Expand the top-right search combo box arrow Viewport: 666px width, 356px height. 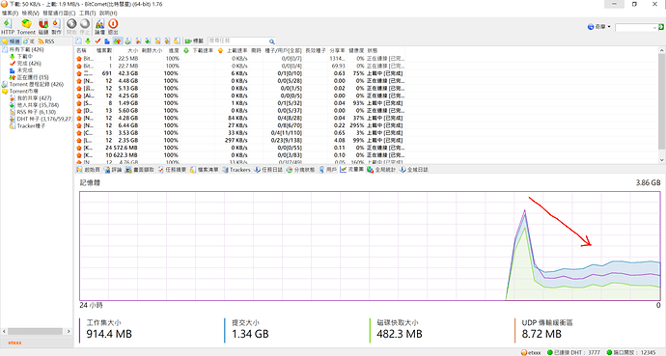[x=654, y=28]
